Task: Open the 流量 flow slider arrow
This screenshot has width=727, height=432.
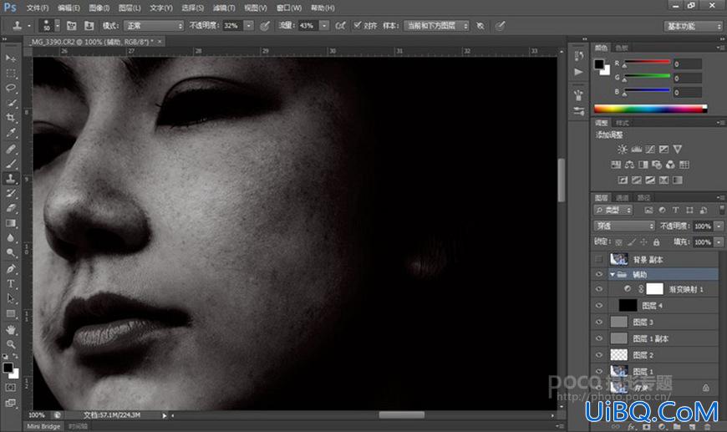Action: [324, 26]
